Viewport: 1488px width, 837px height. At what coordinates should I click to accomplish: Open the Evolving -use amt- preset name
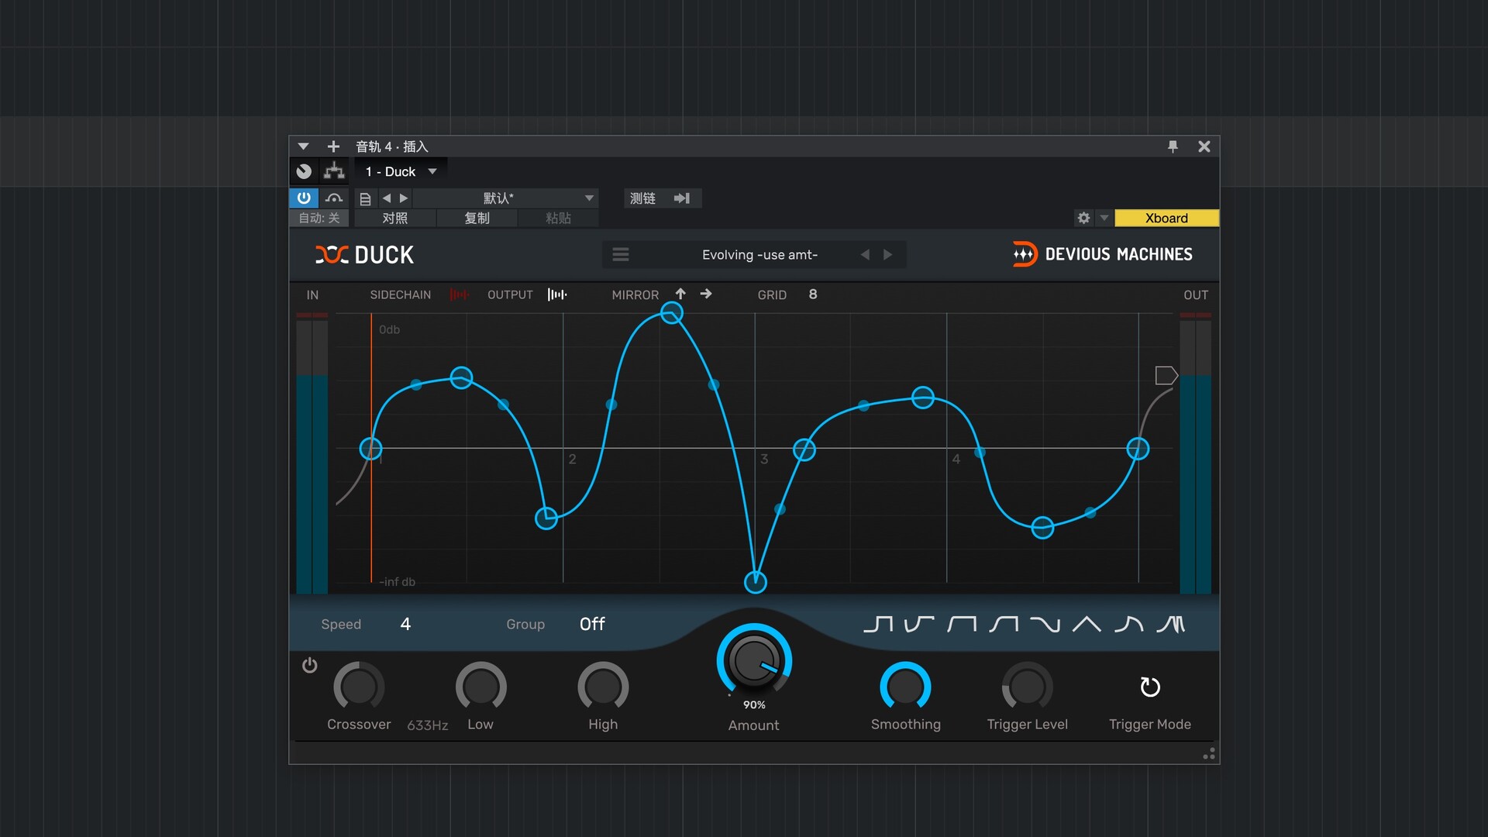point(759,254)
